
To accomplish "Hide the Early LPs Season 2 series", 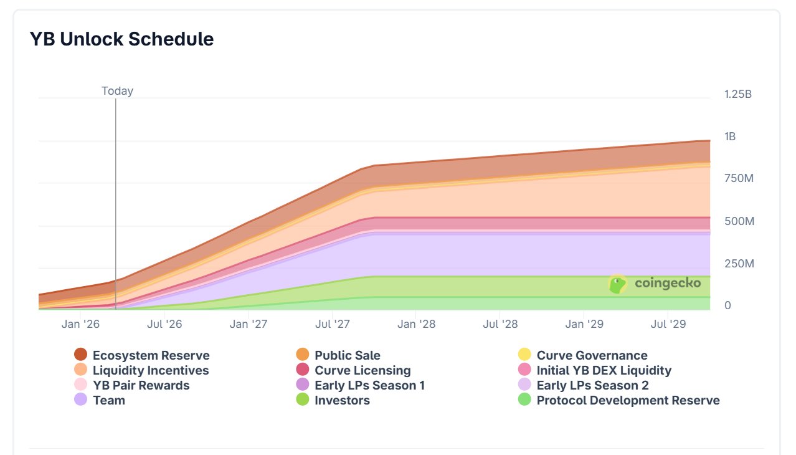I will click(592, 385).
